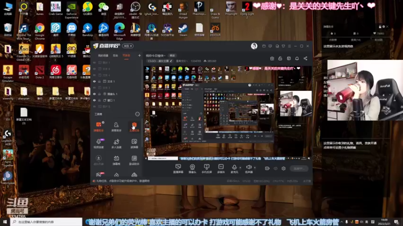Screen dimensions: 403x226
Task: Select the highlighted orange scene tab
Action: (x=126, y=55)
